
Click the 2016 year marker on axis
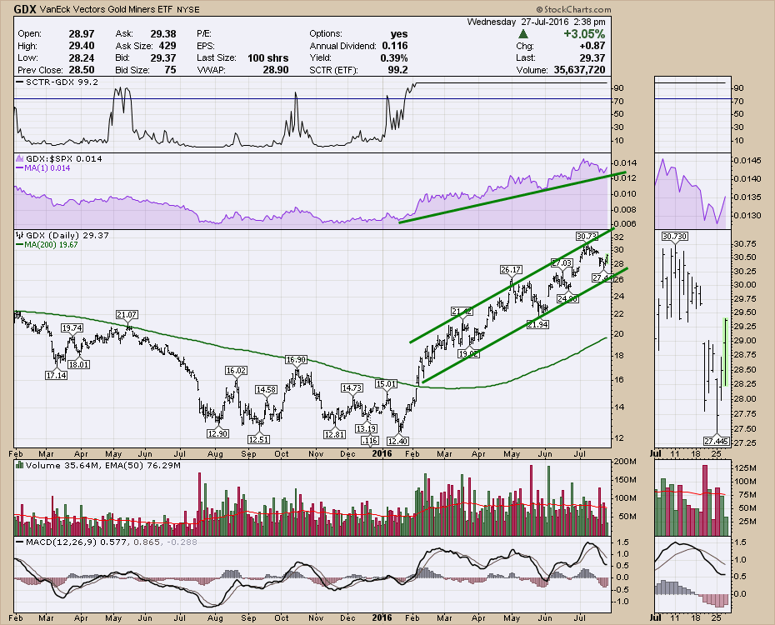pyautogui.click(x=382, y=452)
